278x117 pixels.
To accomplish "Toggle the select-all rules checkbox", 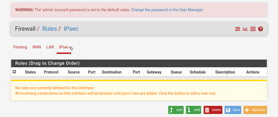I will click(x=14, y=72).
